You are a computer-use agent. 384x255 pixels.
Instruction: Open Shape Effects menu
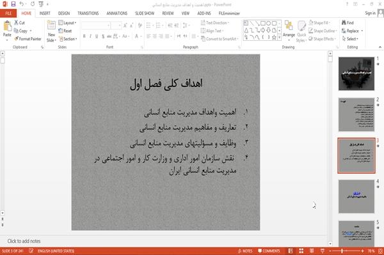click(323, 38)
